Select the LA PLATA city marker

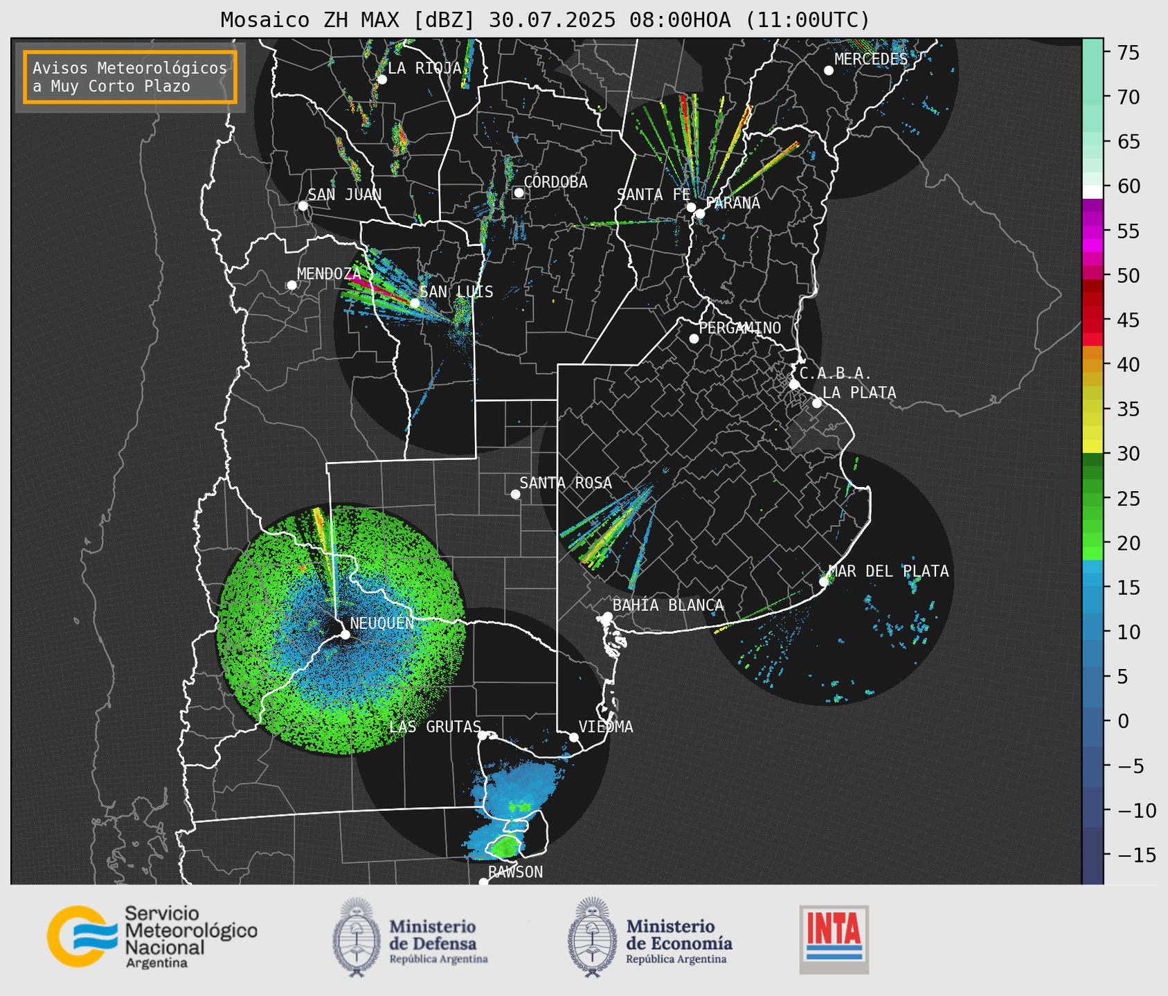pos(817,403)
